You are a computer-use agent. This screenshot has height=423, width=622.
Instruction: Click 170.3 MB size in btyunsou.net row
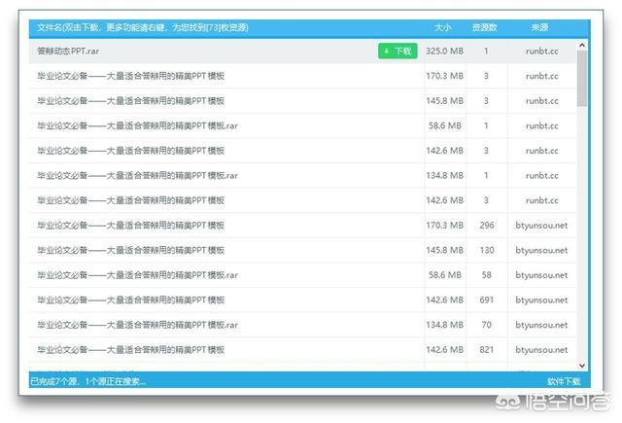(x=445, y=225)
